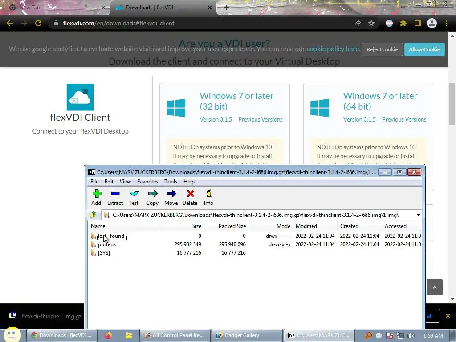Select the [SYS] folder row
The height and width of the screenshot is (342, 456).
pos(255,253)
